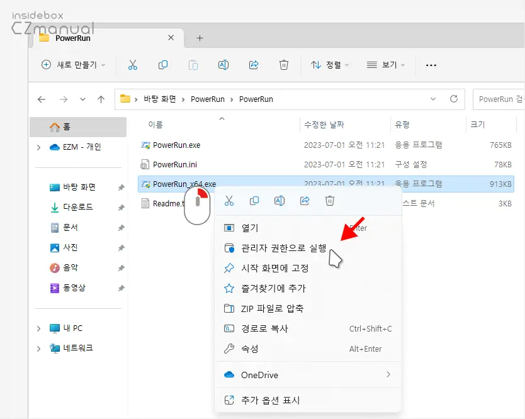The image size is (525, 419).
Task: Click inside the PowerRun 검색 search box
Action: coord(499,99)
